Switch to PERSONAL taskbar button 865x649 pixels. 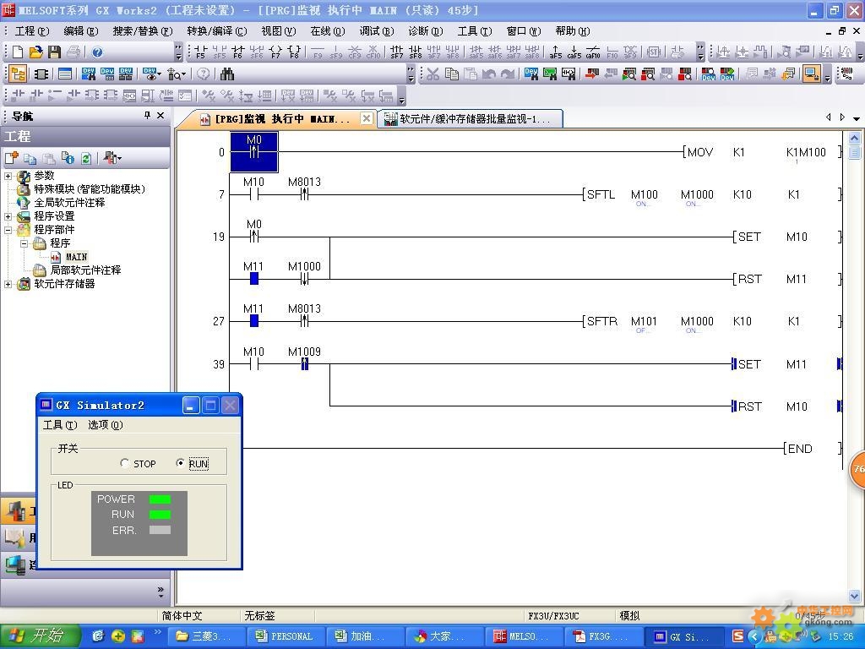tap(286, 636)
